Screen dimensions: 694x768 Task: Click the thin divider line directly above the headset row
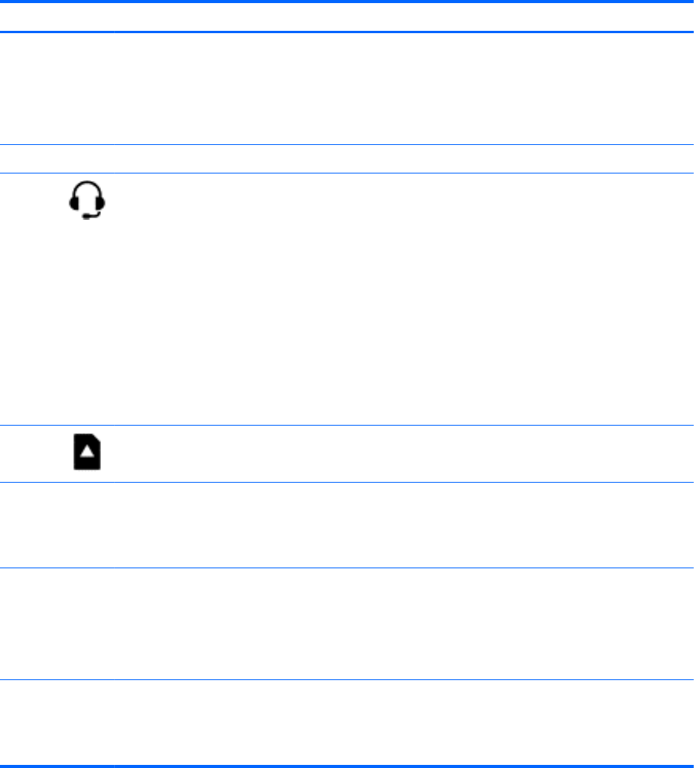tap(347, 173)
